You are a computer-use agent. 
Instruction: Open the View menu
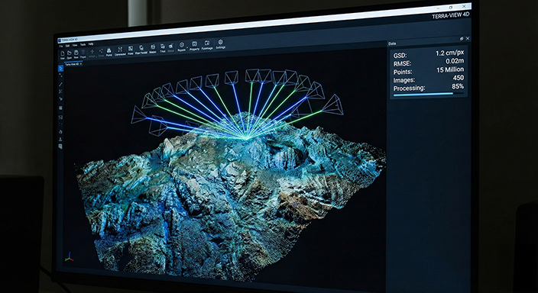point(75,45)
